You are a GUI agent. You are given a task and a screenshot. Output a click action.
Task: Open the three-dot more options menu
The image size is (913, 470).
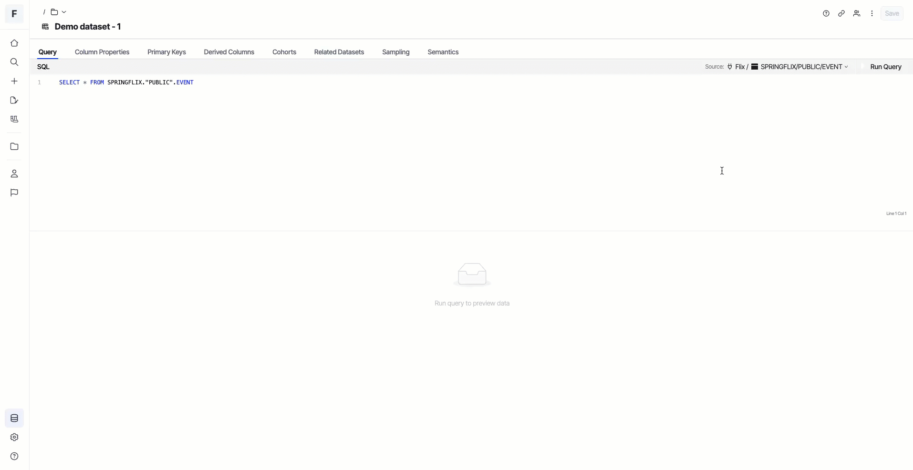[x=872, y=13]
